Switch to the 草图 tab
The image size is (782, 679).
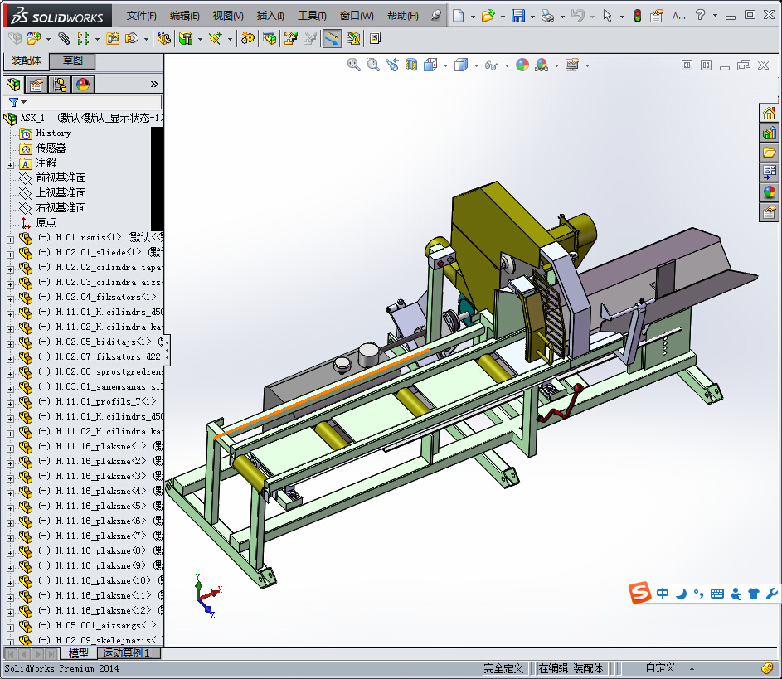tap(72, 61)
